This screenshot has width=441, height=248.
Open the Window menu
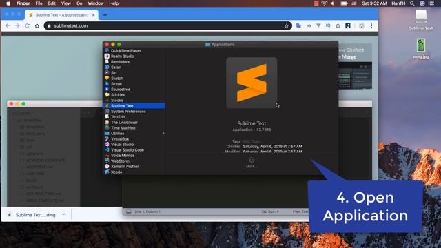tap(96, 3)
